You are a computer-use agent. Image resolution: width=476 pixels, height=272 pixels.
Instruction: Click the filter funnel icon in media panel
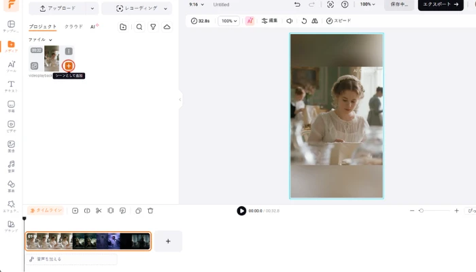153,27
